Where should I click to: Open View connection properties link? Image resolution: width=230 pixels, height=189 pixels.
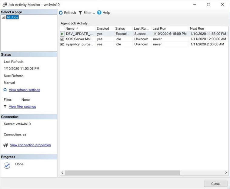(x=30, y=145)
